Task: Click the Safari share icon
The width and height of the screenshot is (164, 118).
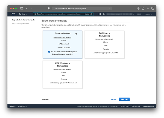Action: click(143, 8)
